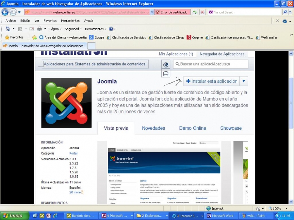Click the browser Forward arrow button
294x220 pixels.
click(x=13, y=12)
